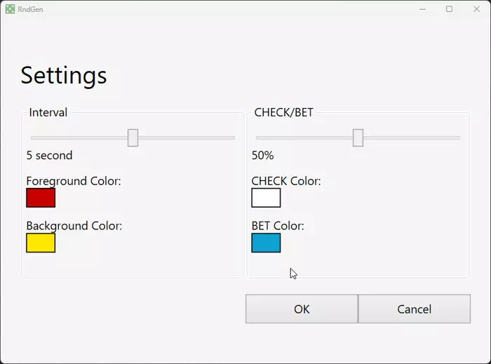Image resolution: width=491 pixels, height=364 pixels.
Task: Click Interval slider track left of thumb
Action: tap(77, 137)
